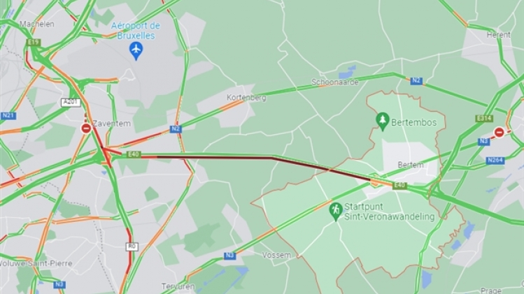Click the Brussels airport pin icon
This screenshot has width=524, height=294.
(x=136, y=50)
